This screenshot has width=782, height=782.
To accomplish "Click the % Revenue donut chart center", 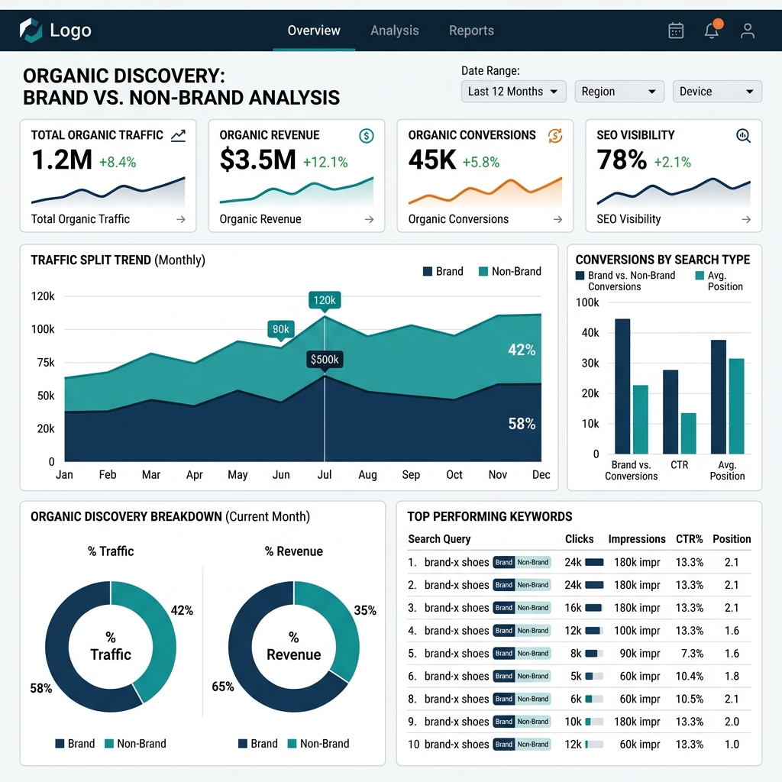I will pyautogui.click(x=294, y=646).
